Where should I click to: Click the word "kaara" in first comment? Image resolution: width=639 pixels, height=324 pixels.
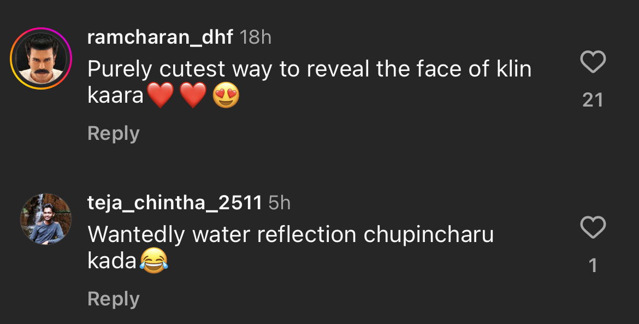115,96
